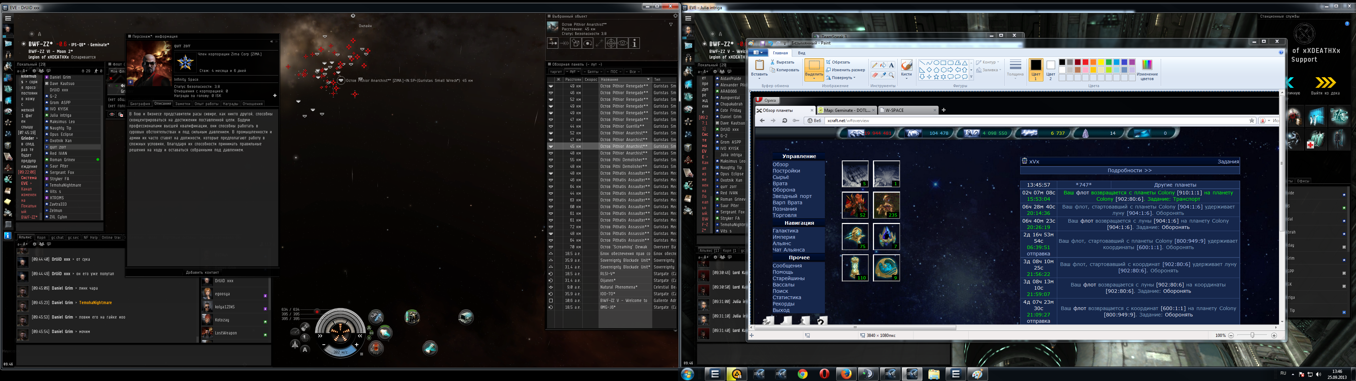Click the Firefox icon in the taskbar
The height and width of the screenshot is (381, 1356).
pyautogui.click(x=846, y=374)
